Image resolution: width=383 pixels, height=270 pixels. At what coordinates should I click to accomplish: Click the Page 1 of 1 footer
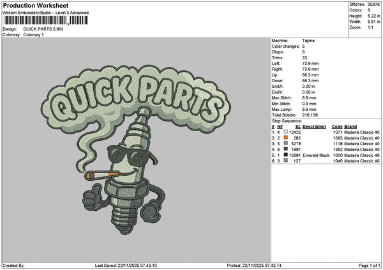(x=370, y=266)
